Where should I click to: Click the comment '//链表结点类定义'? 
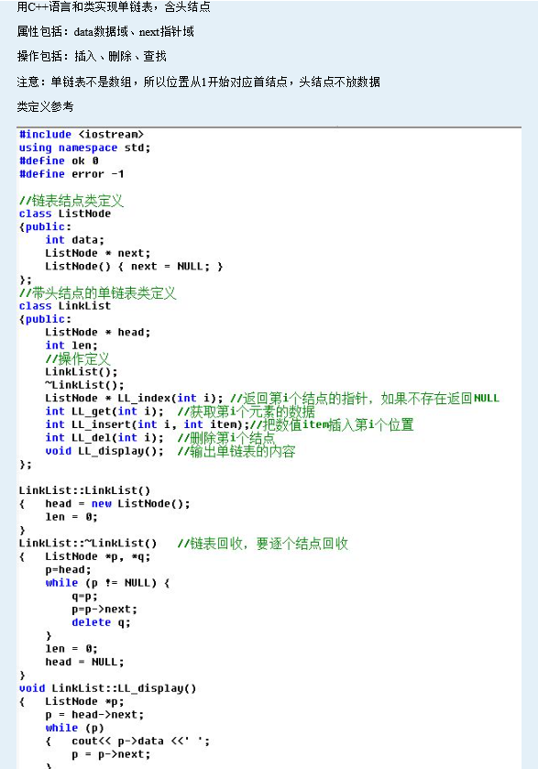(71, 201)
